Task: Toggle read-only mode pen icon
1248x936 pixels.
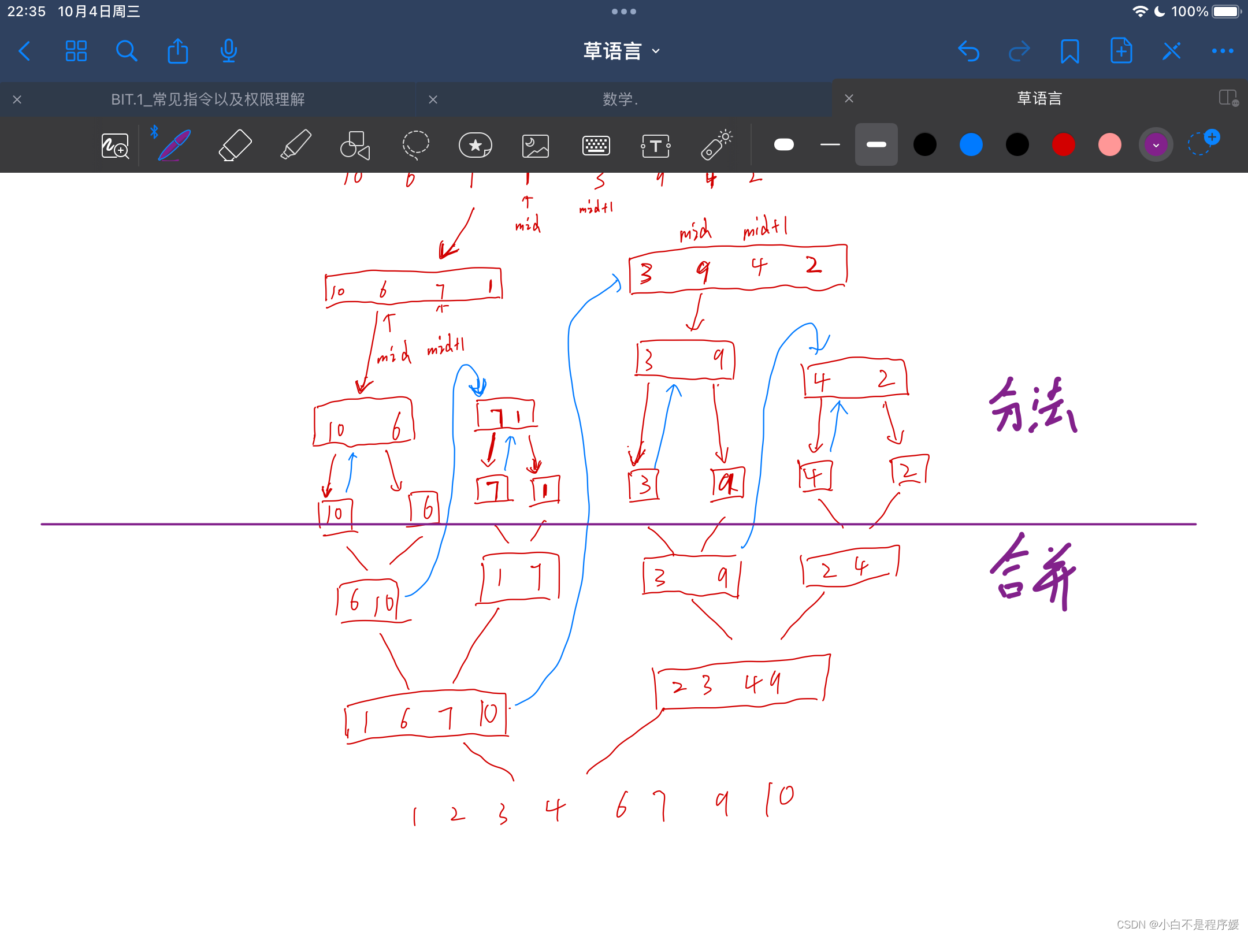Action: tap(1172, 51)
